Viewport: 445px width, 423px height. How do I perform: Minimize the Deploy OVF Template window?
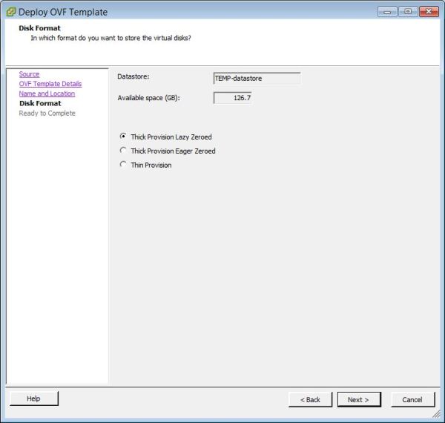click(x=387, y=12)
